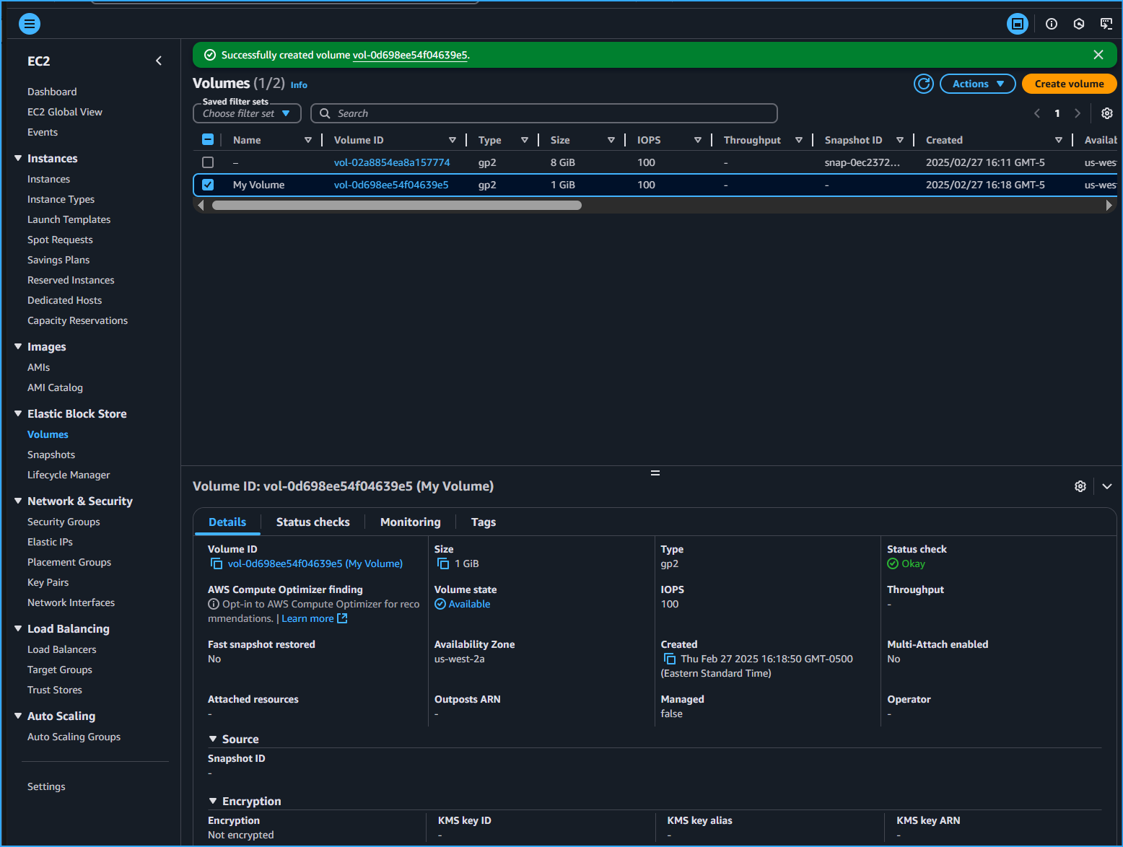
Task: Collapse the volume details panel chevron
Action: [x=1106, y=486]
